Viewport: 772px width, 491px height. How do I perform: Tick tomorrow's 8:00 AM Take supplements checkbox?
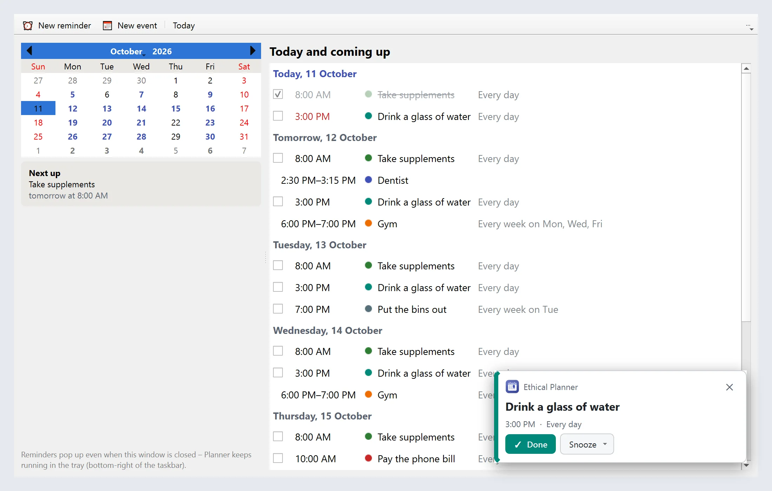(x=278, y=158)
